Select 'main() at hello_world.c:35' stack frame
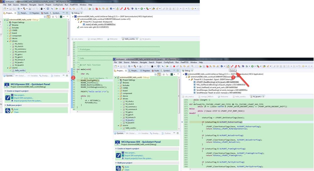The image size is (314, 171). click(101, 24)
